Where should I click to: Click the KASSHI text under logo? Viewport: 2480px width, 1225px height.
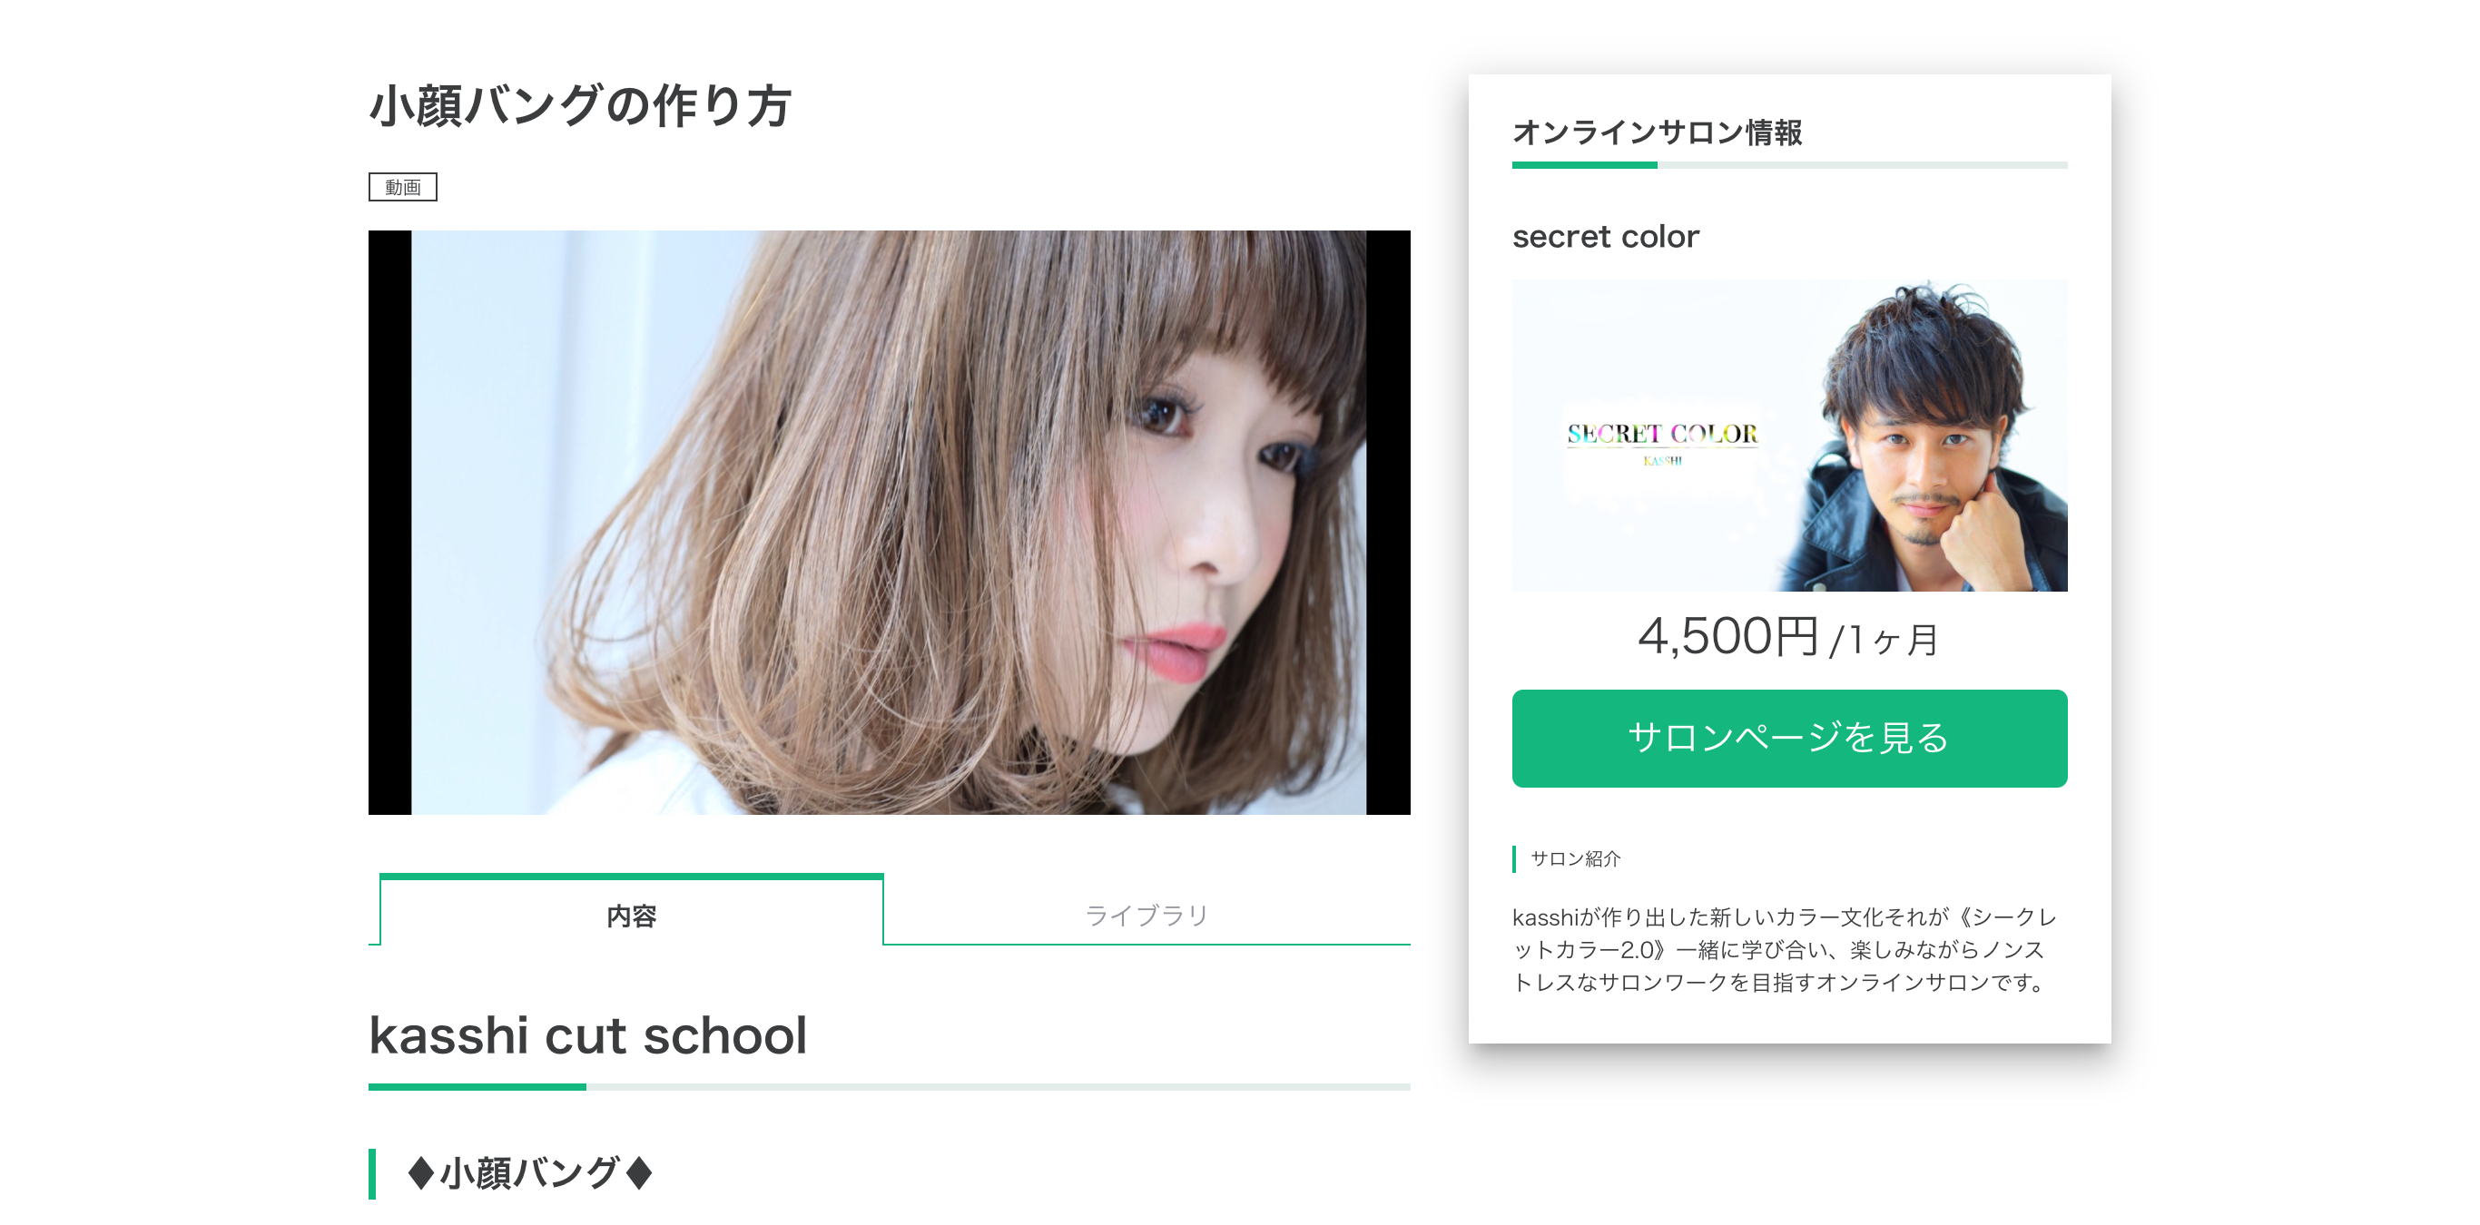(1663, 461)
